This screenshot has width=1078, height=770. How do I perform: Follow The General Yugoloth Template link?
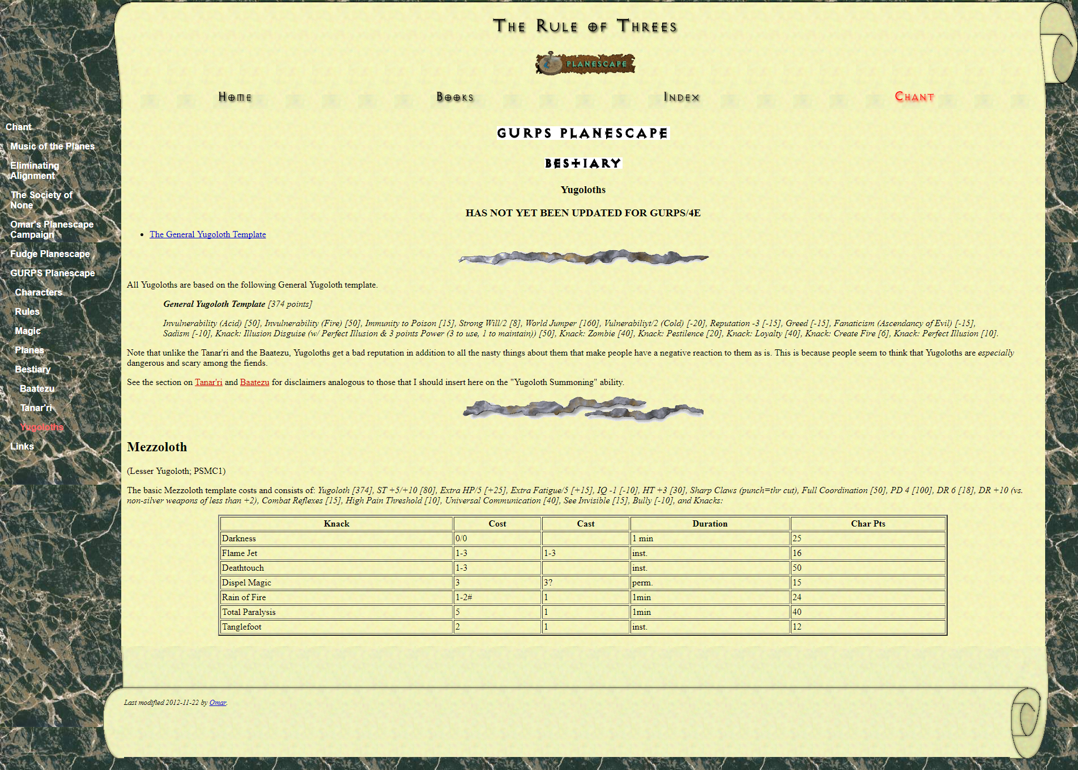[207, 234]
